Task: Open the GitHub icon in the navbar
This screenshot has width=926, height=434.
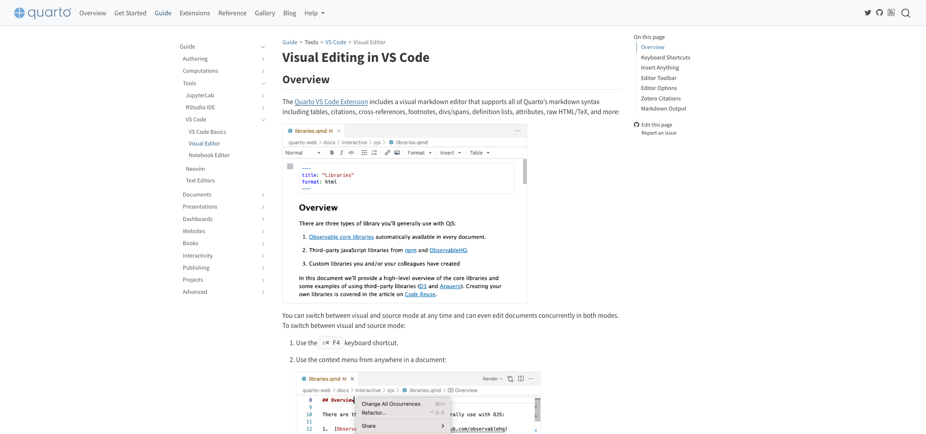Action: point(879,13)
